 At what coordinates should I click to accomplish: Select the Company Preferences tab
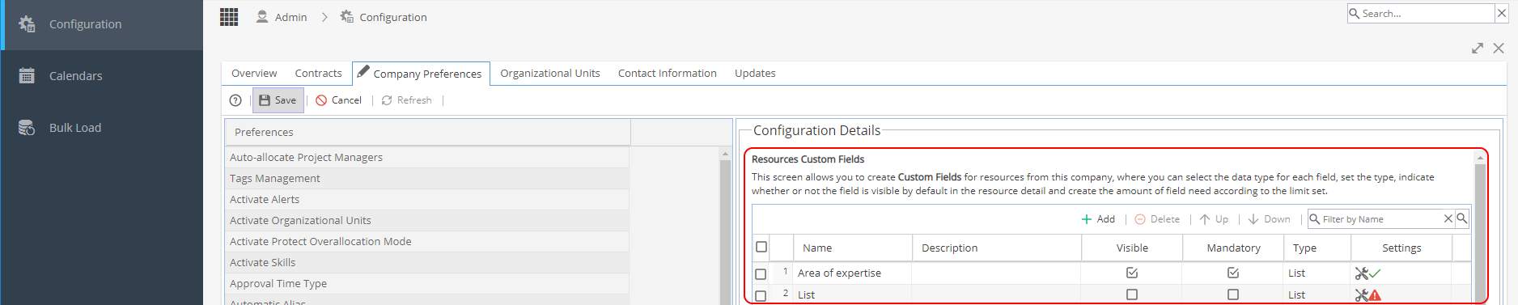421,73
